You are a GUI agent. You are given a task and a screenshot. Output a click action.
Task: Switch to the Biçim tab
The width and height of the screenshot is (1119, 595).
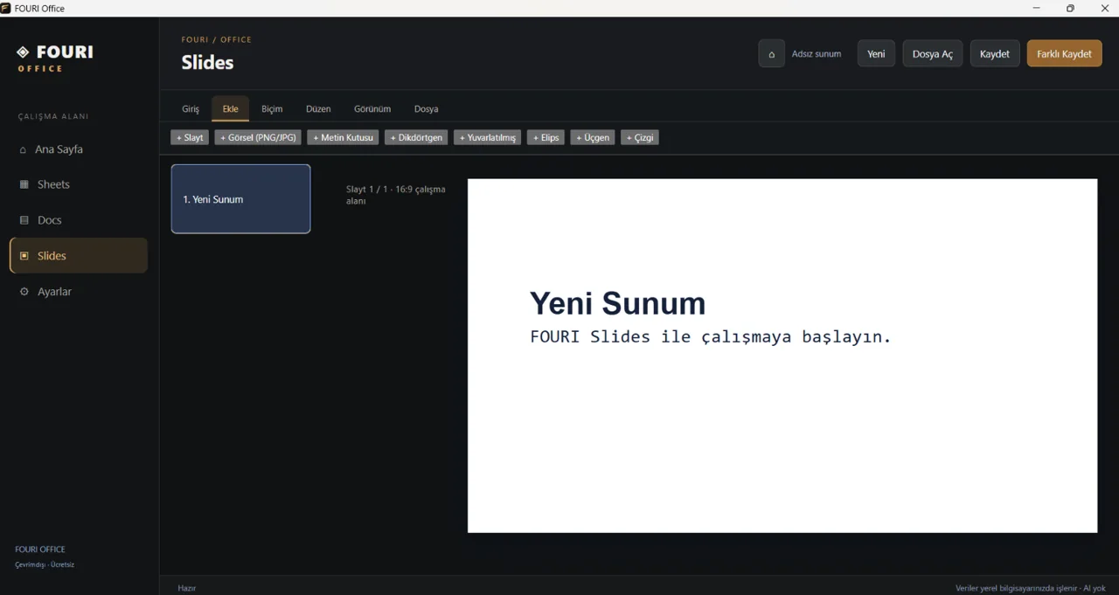tap(272, 109)
